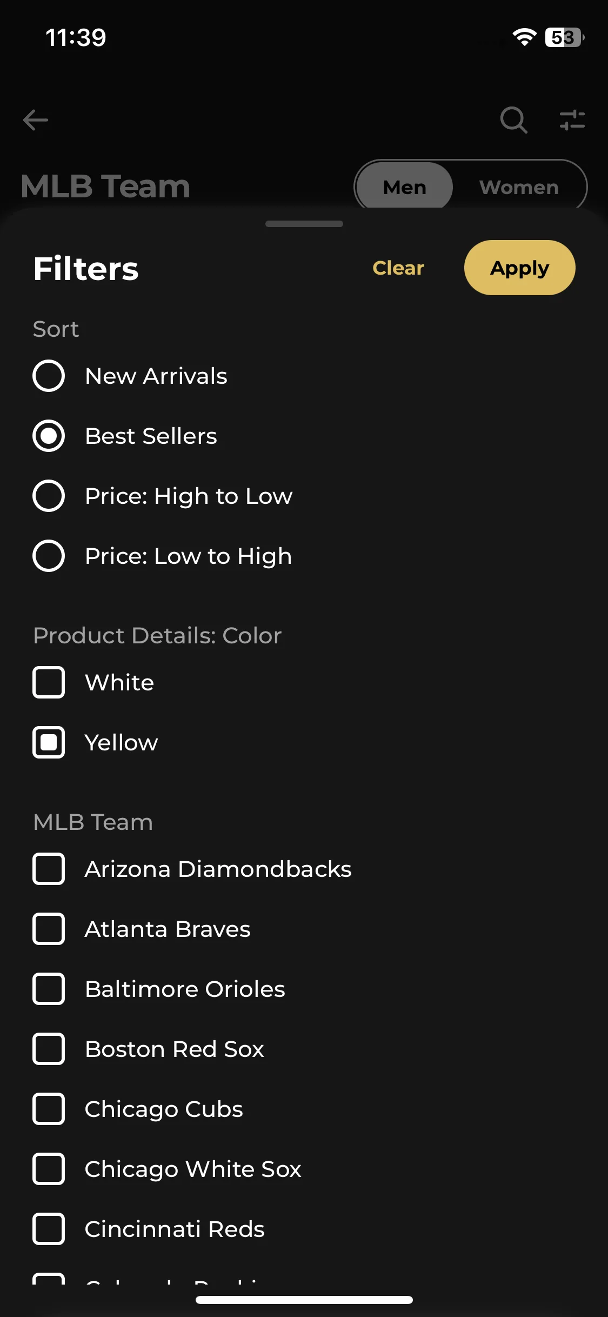
Task: Tap the battery indicator icon
Action: pyautogui.click(x=565, y=37)
